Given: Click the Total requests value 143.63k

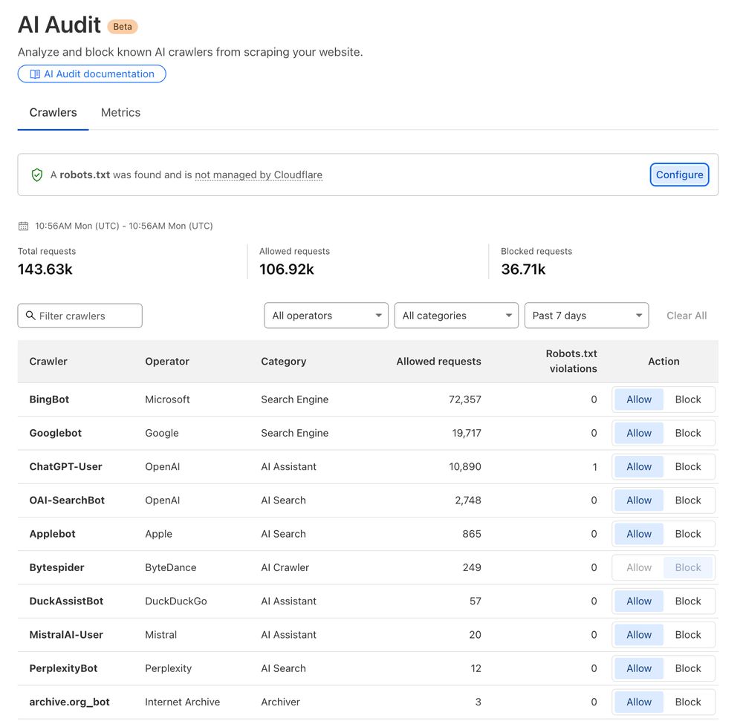Looking at the screenshot, I should pyautogui.click(x=45, y=270).
